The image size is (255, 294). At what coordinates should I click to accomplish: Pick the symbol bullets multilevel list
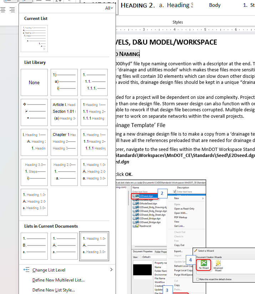click(x=34, y=112)
